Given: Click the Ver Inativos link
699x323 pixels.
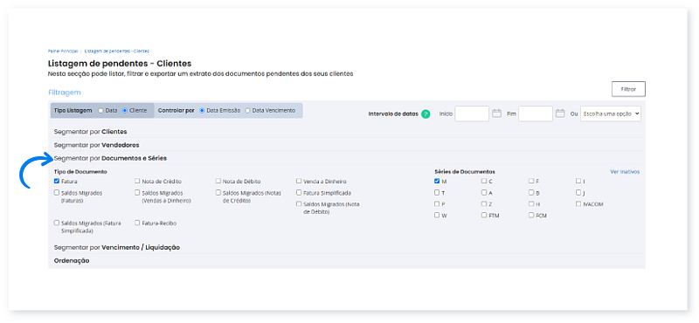Looking at the screenshot, I should pos(625,171).
